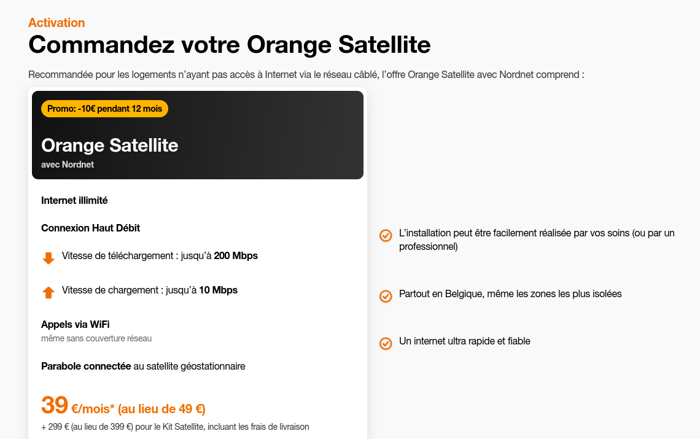Viewport: 700px width, 439px height.
Task: Select the Orange Satellite card title
Action: (x=109, y=146)
